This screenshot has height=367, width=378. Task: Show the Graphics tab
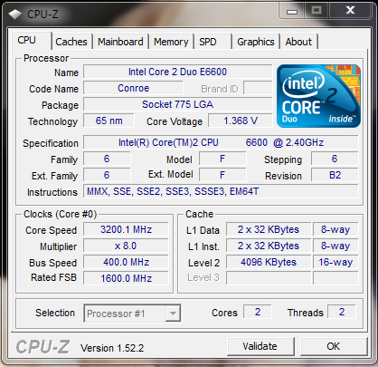click(256, 42)
